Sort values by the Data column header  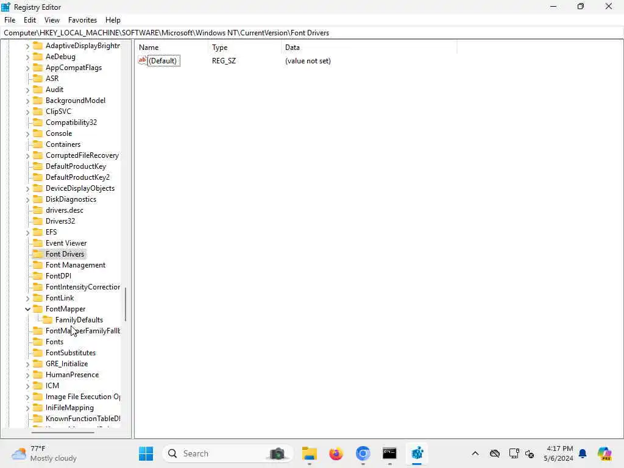click(x=369, y=48)
